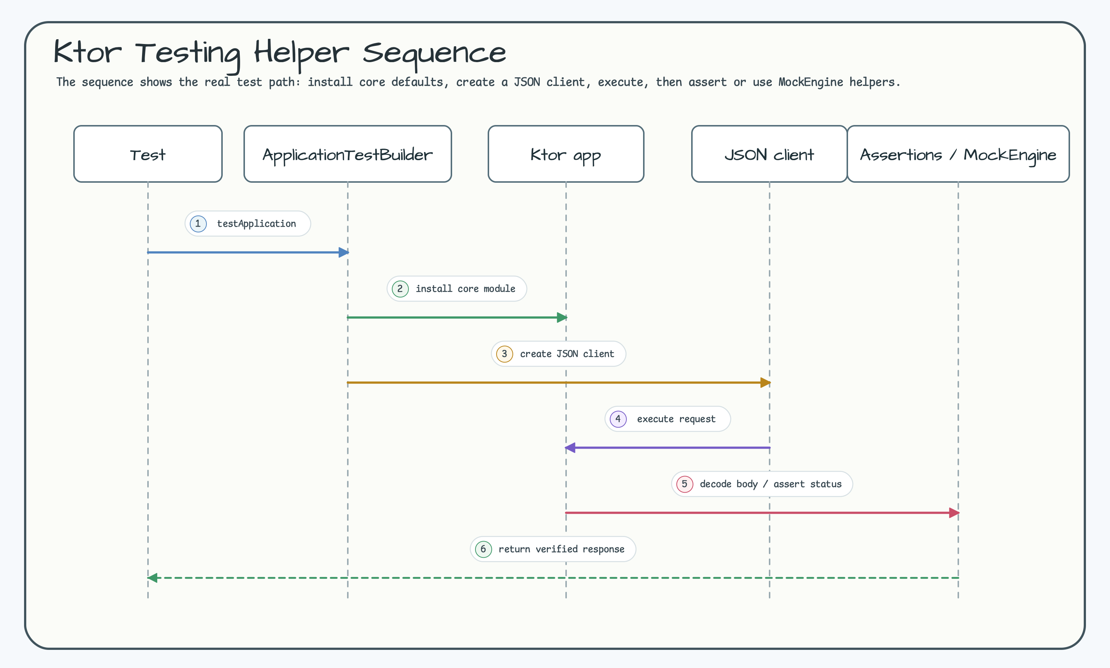
Task: Click step number 4 circle badge
Action: (618, 419)
